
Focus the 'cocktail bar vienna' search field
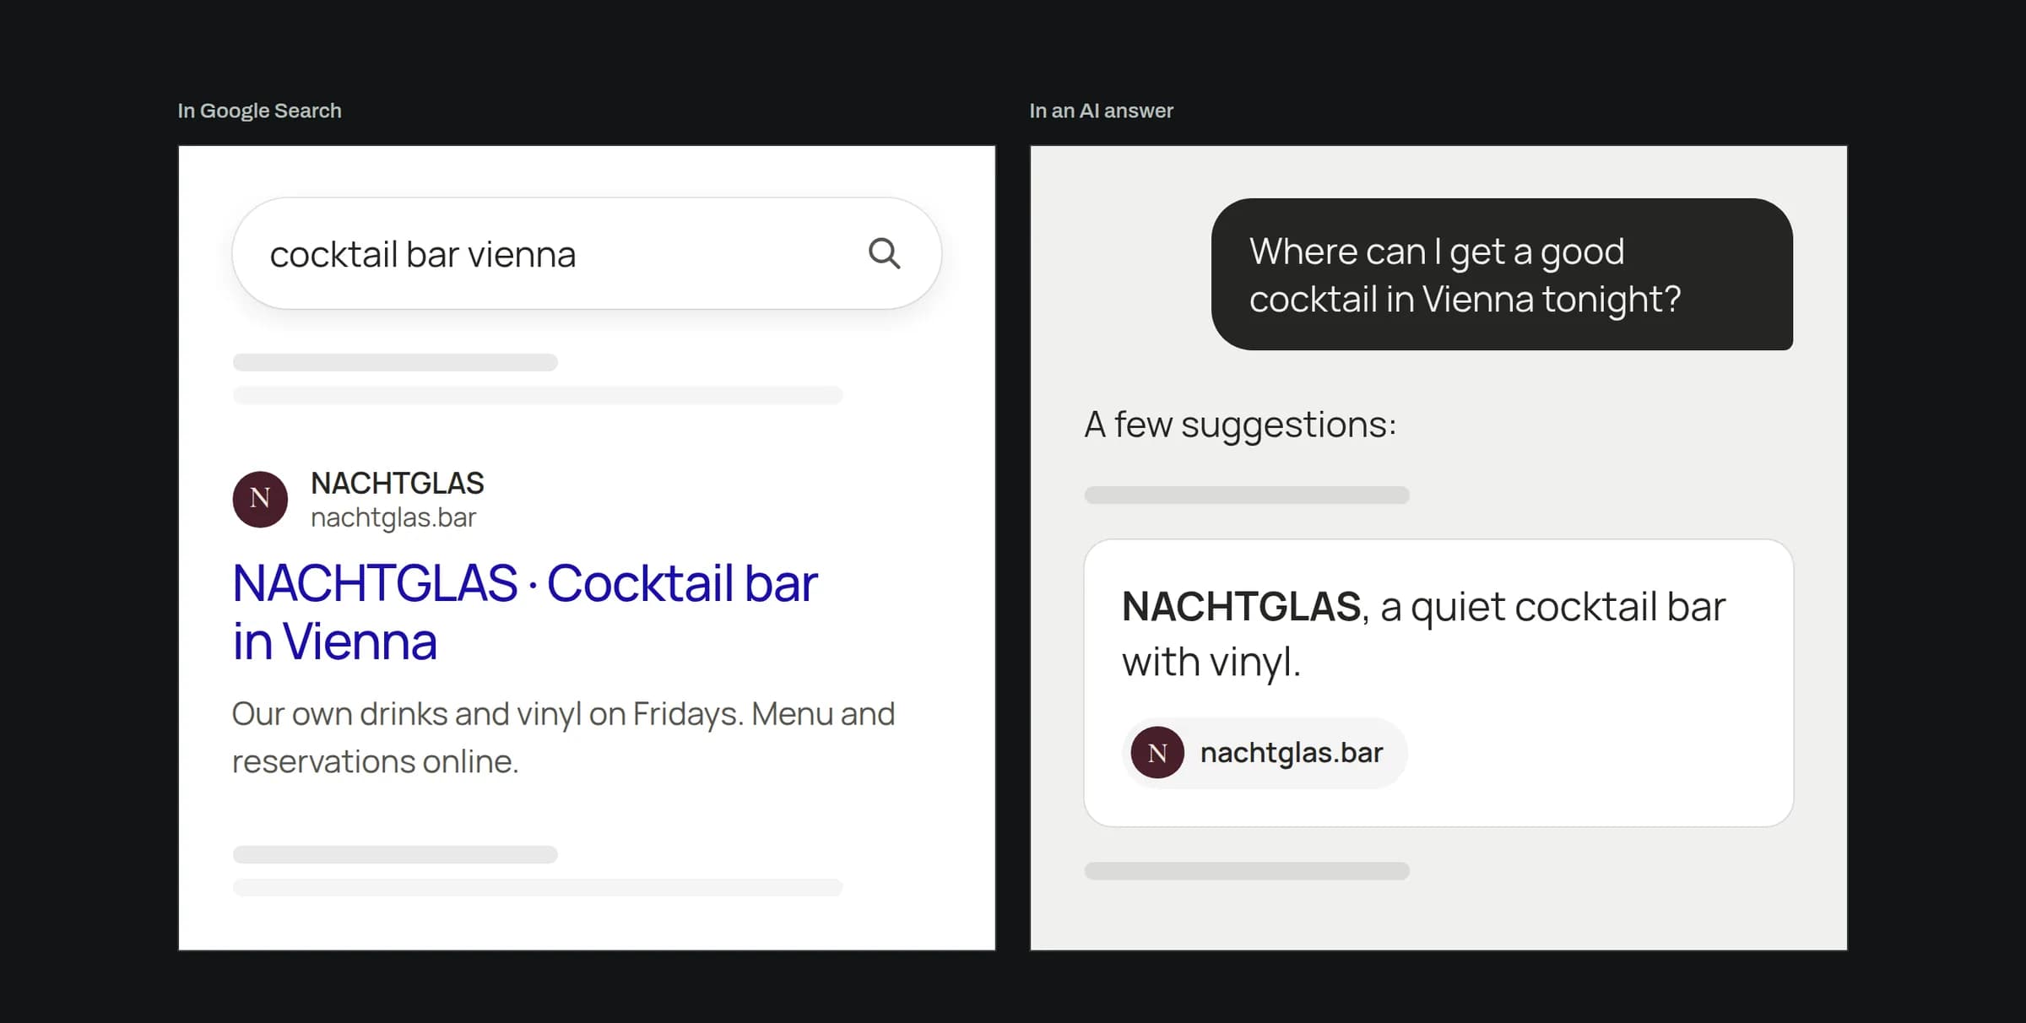[x=587, y=253]
